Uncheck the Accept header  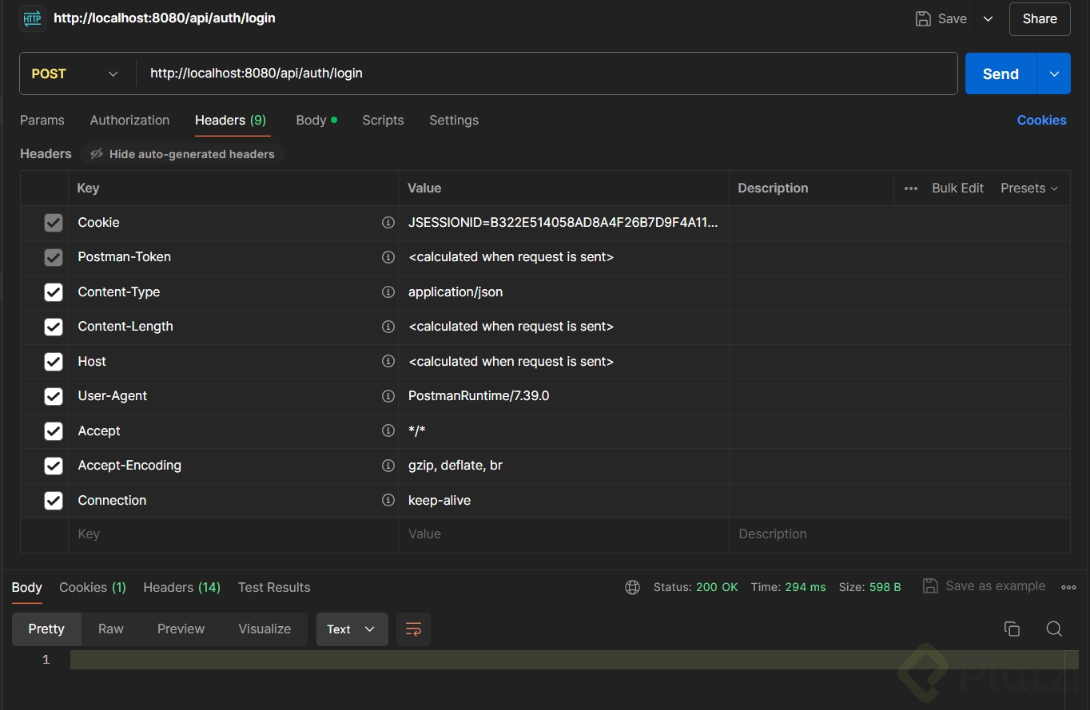54,431
